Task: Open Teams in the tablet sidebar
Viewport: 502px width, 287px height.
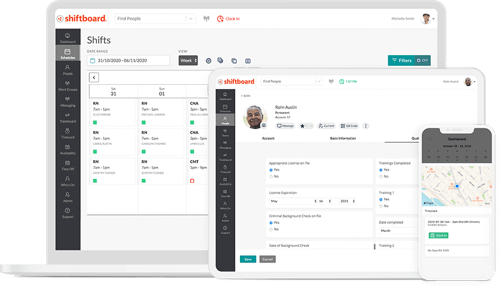Action: (x=225, y=133)
